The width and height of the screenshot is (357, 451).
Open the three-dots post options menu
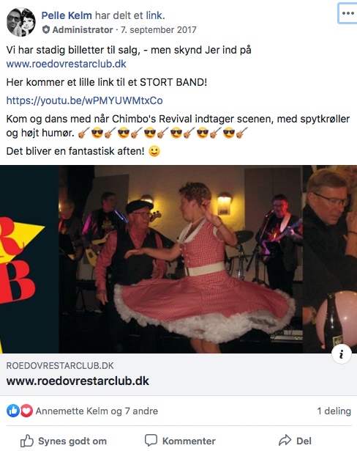coord(347,13)
